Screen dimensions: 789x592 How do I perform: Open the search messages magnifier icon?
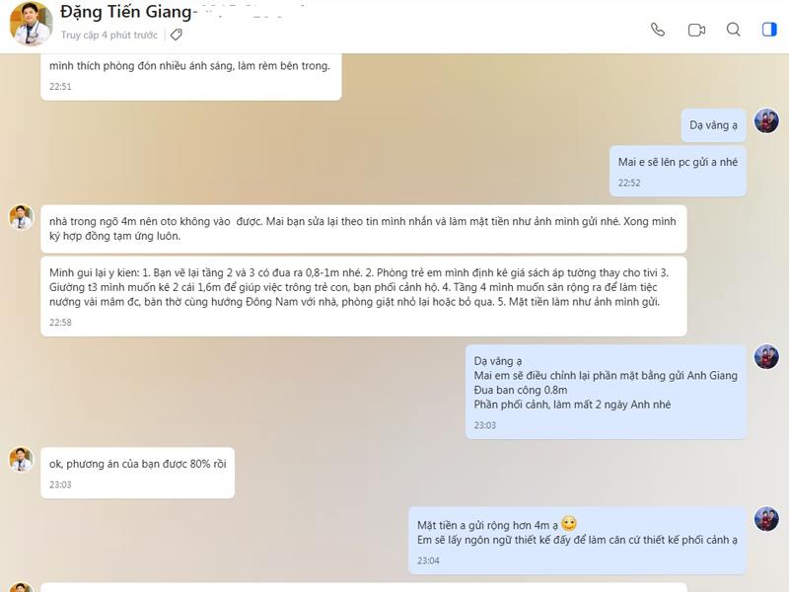pyautogui.click(x=734, y=30)
